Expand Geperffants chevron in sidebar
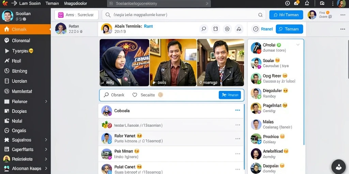The width and height of the screenshot is (349, 174). point(46,150)
